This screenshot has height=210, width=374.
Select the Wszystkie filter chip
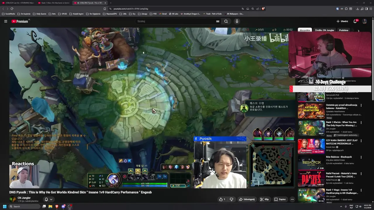click(305, 30)
